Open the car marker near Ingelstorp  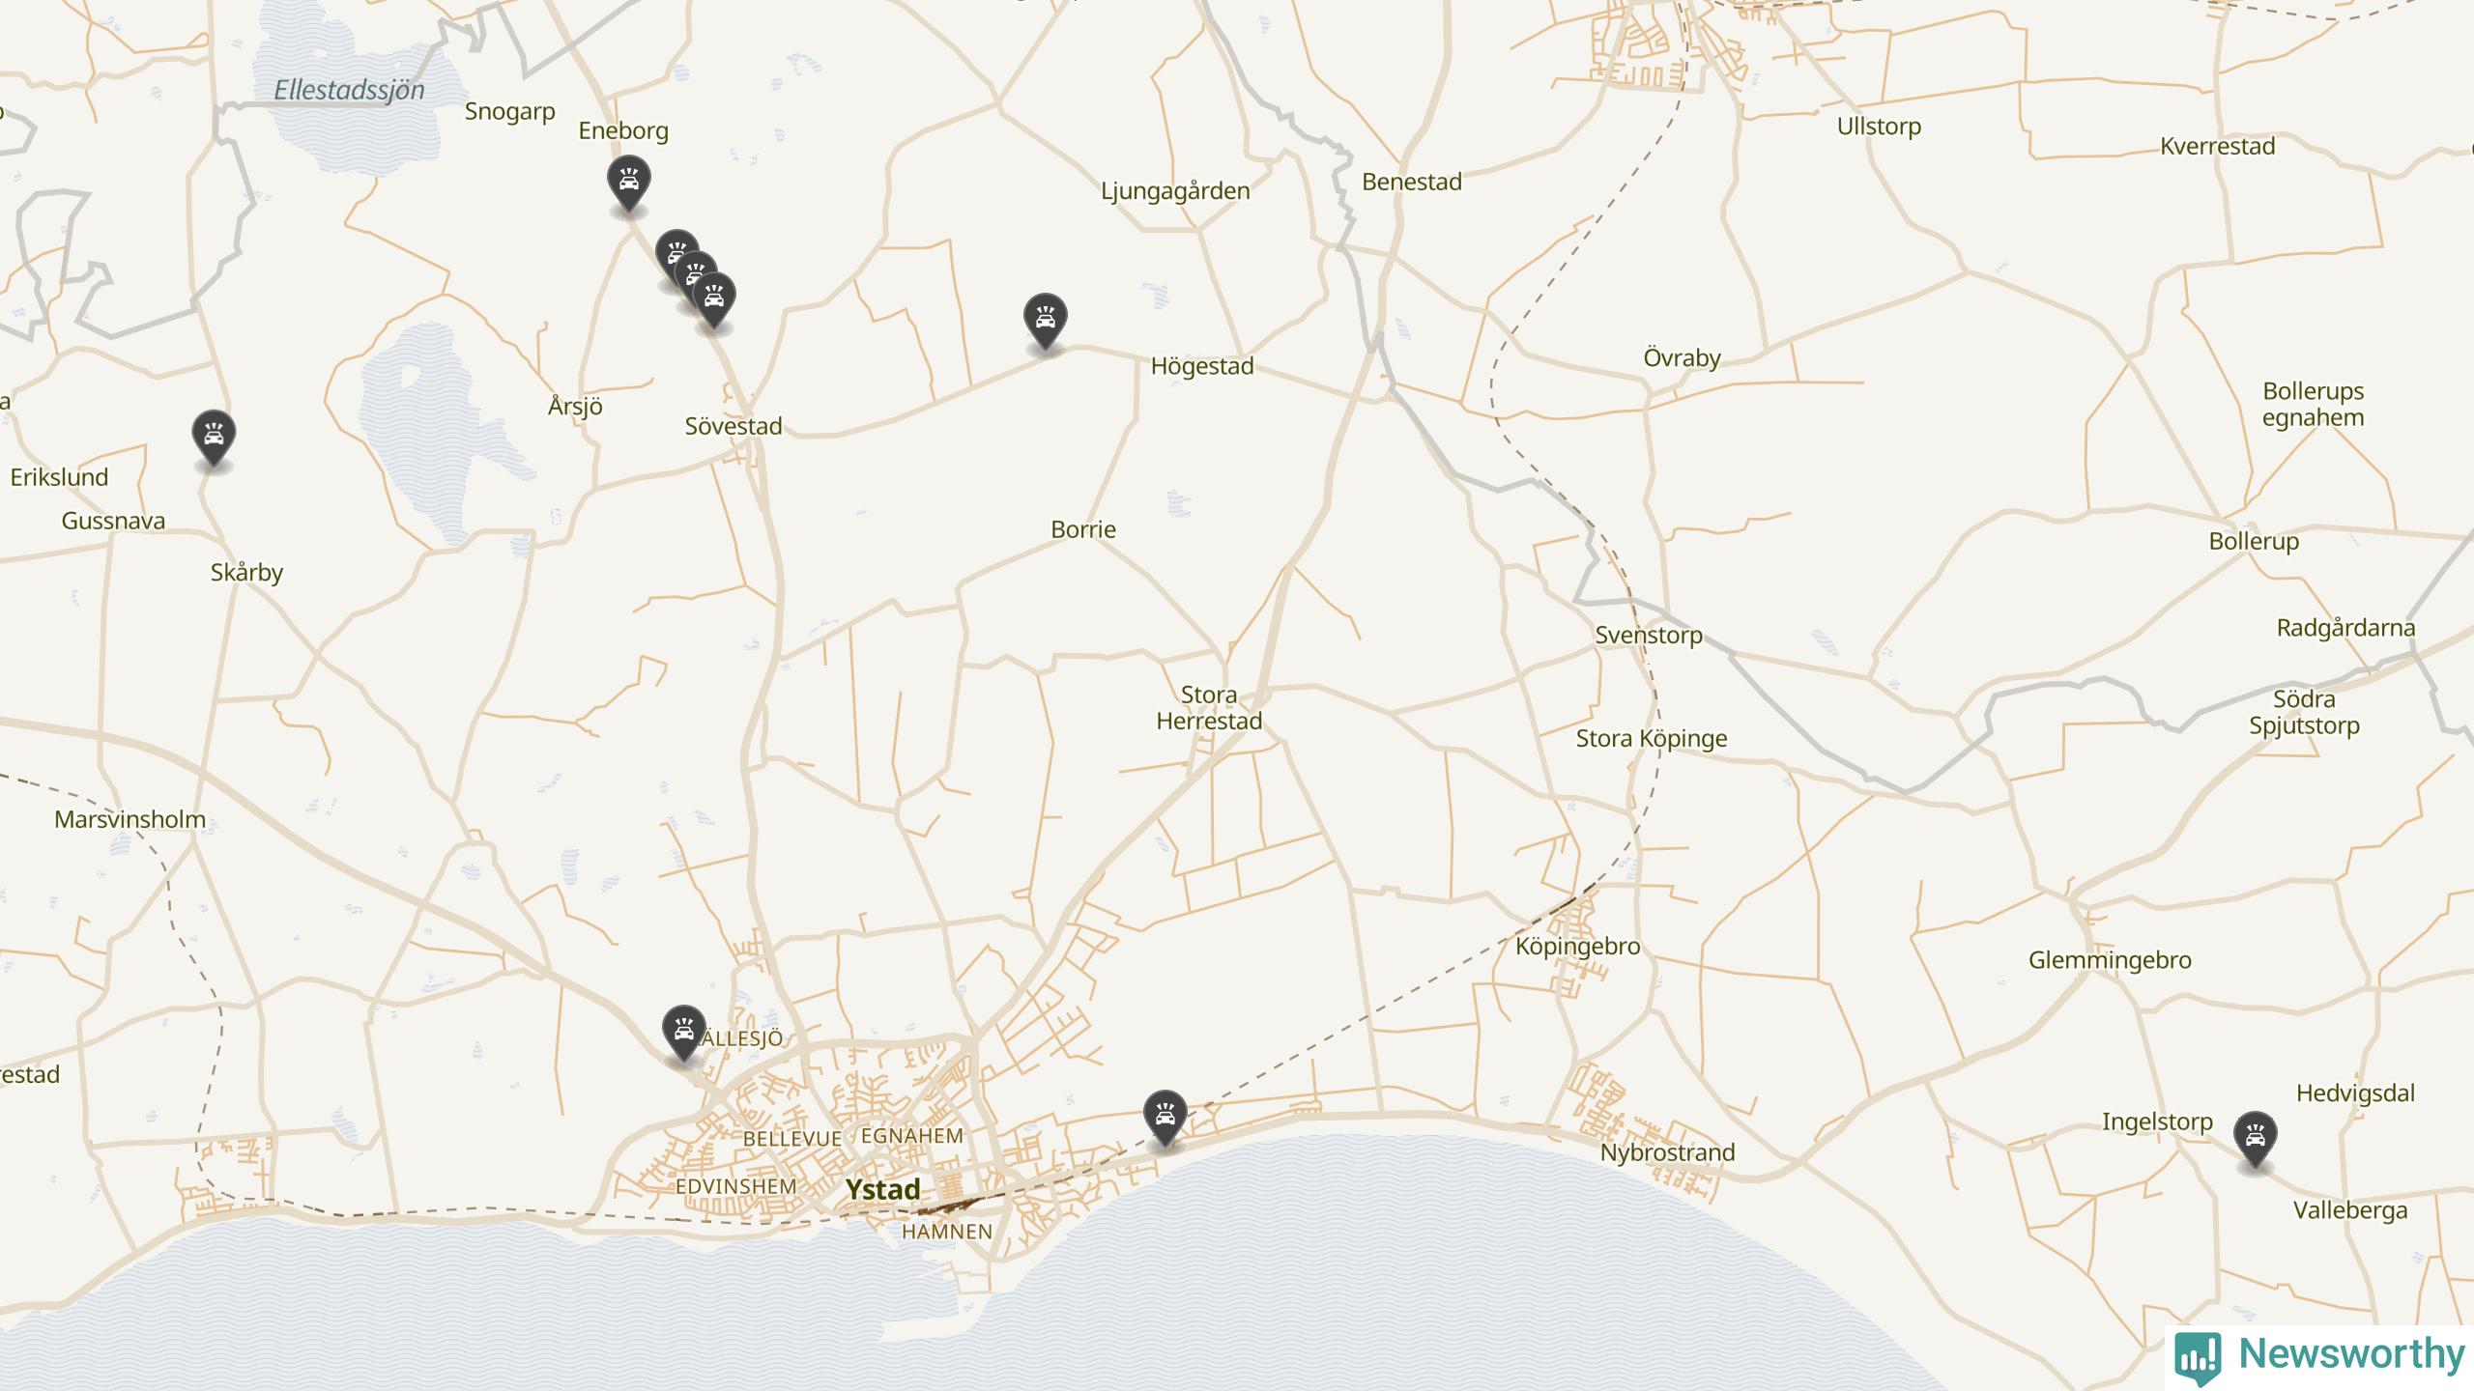click(x=2255, y=1140)
